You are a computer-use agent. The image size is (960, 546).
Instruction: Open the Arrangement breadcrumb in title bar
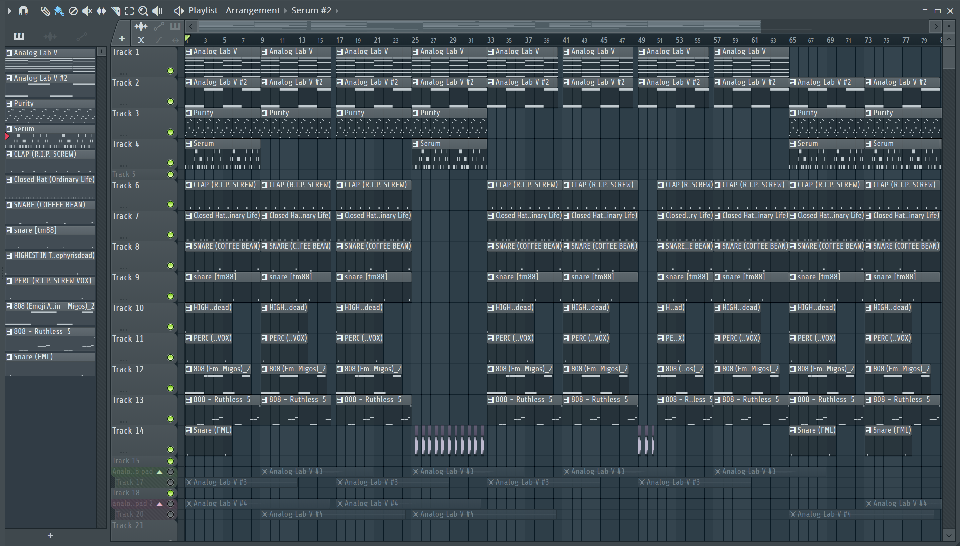253,11
